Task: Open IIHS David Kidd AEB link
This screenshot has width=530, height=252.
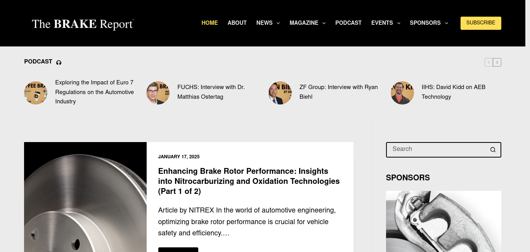Action: click(454, 92)
